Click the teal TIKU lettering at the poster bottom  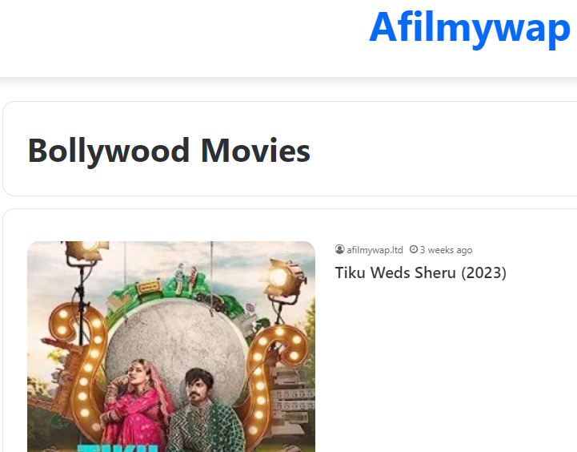(x=118, y=448)
